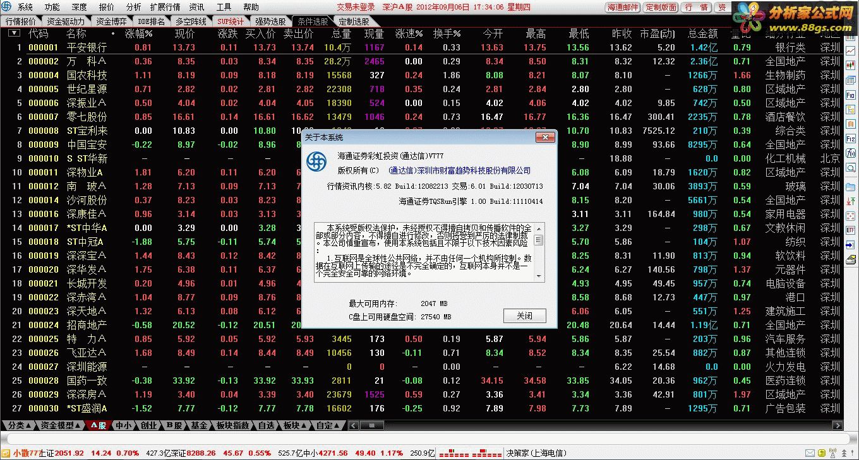859x460 pixels.
Task: Select the 平安银行 stock row
Action: click(x=421, y=47)
